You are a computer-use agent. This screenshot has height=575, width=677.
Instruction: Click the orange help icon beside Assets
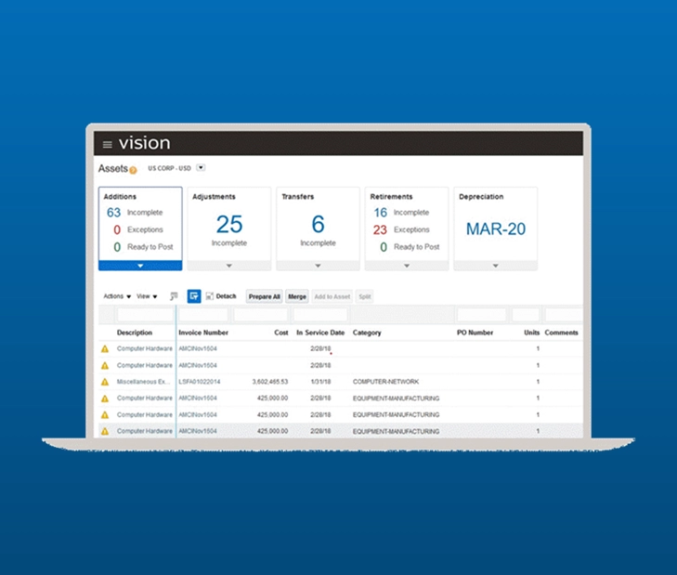click(133, 170)
